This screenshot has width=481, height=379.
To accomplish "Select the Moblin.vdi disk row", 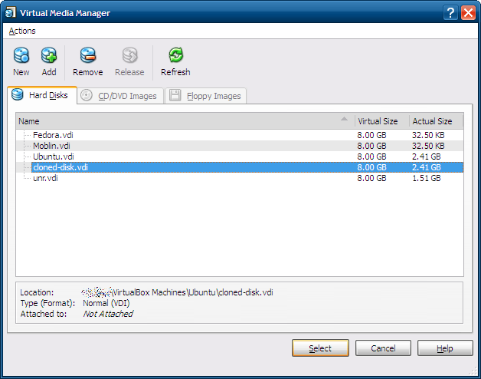I will 240,146.
